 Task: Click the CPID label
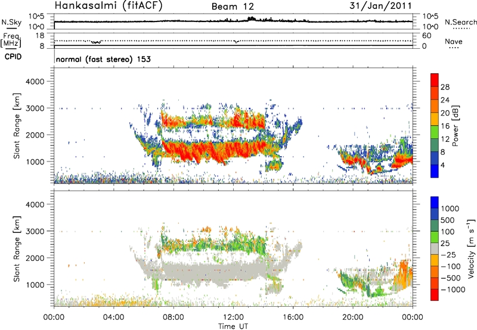pos(13,57)
